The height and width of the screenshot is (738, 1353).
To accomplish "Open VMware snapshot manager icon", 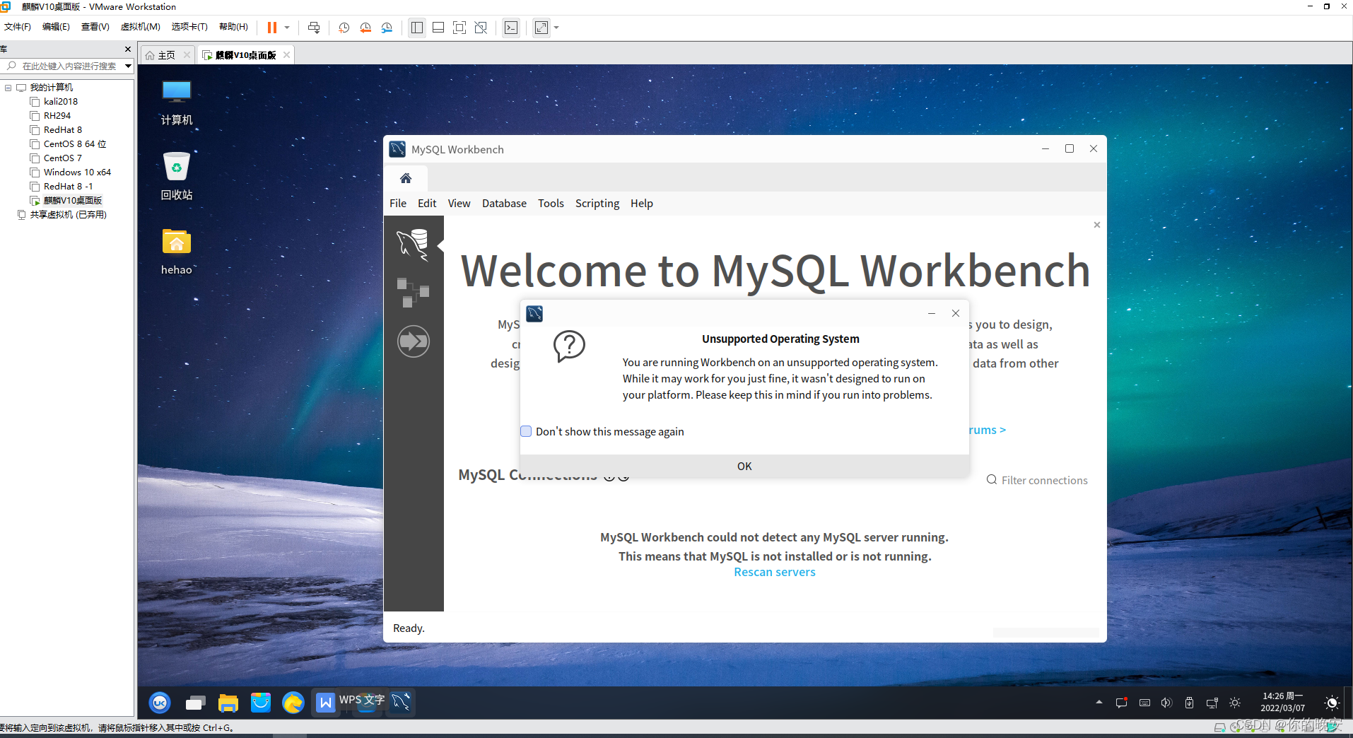I will (387, 28).
